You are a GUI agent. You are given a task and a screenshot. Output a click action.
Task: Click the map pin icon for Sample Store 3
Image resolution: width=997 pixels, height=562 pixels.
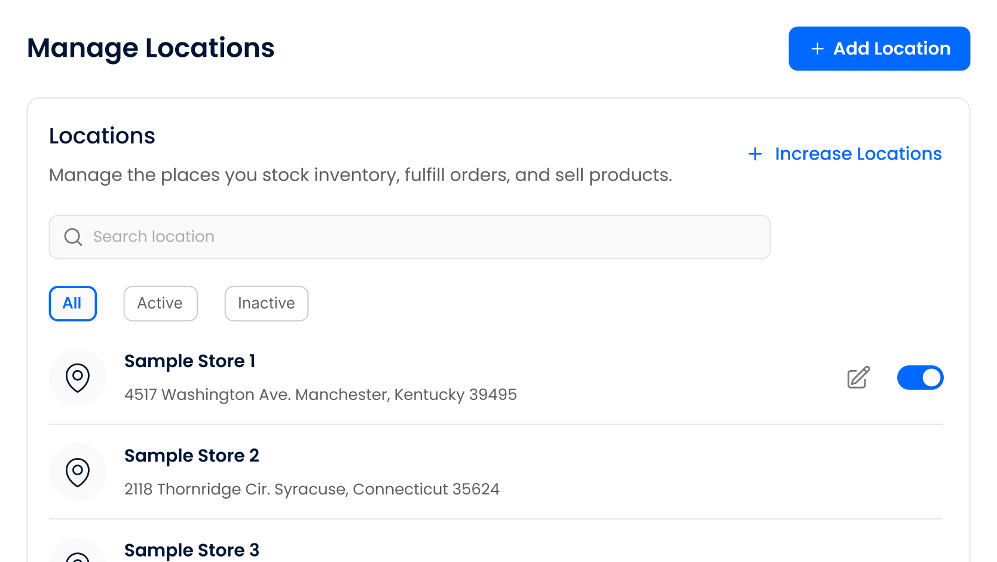78,556
